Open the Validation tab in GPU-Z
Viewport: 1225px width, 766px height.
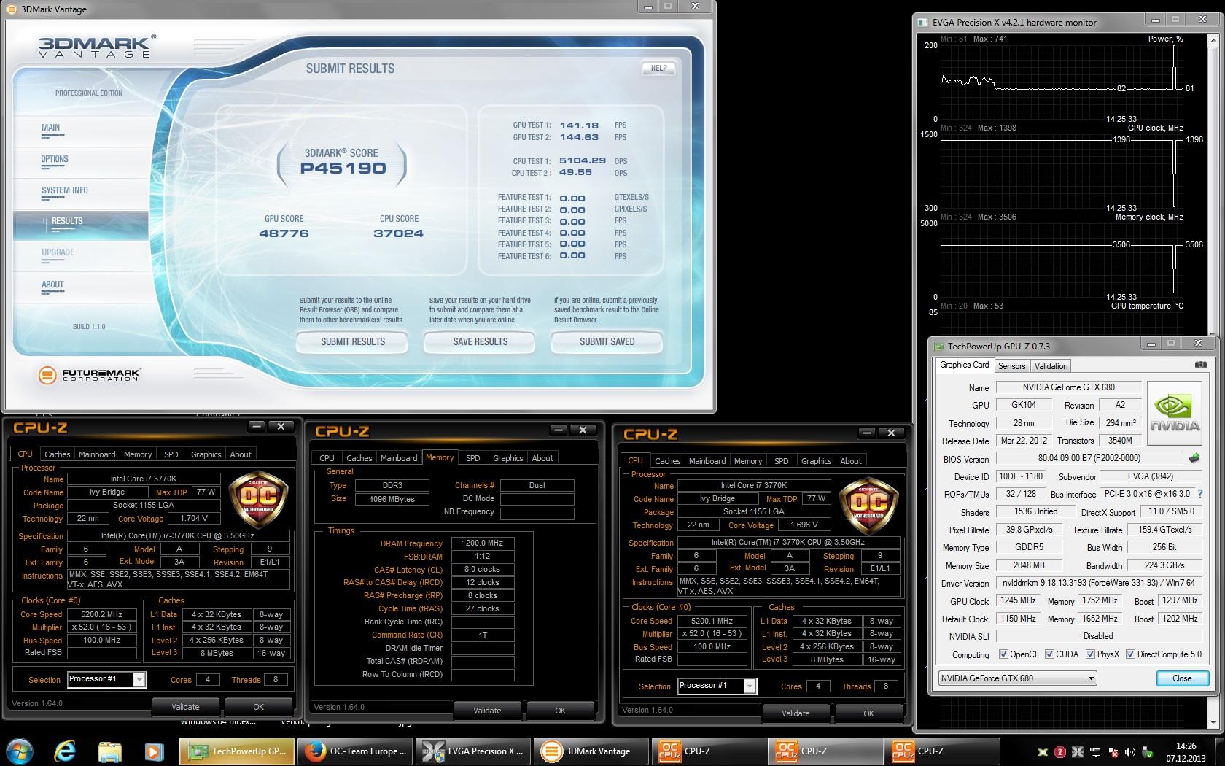click(1051, 366)
